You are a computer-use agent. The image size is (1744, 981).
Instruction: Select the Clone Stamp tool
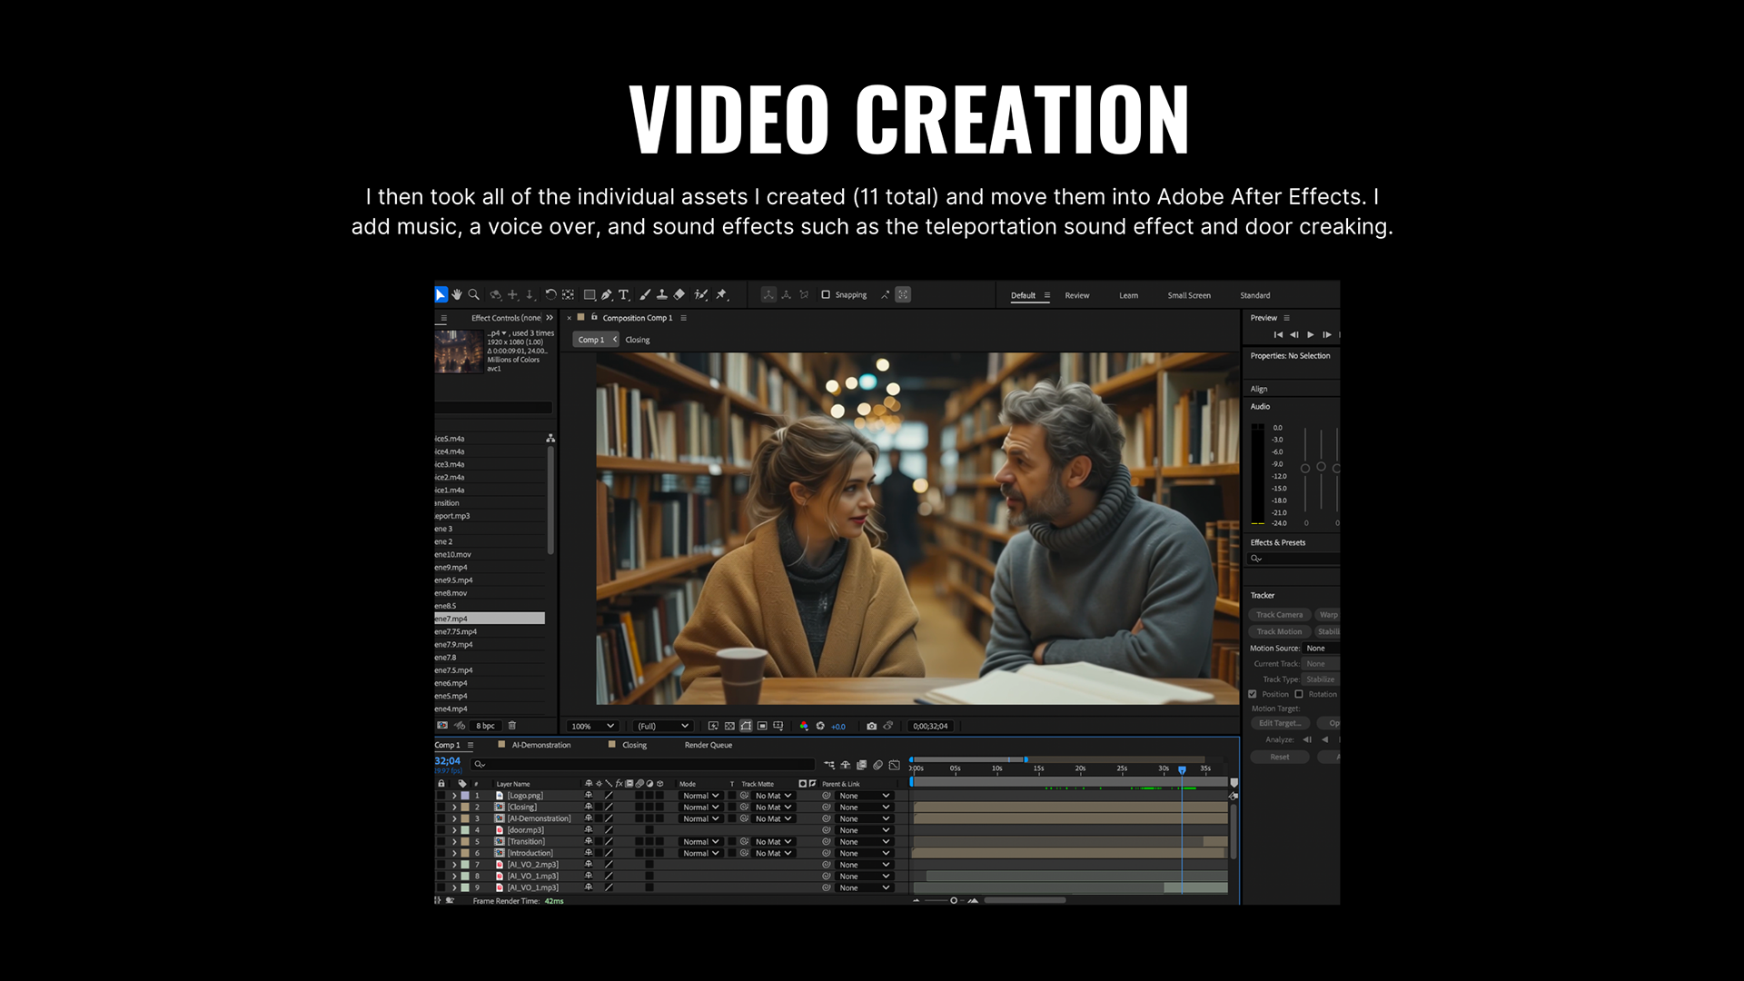coord(662,294)
